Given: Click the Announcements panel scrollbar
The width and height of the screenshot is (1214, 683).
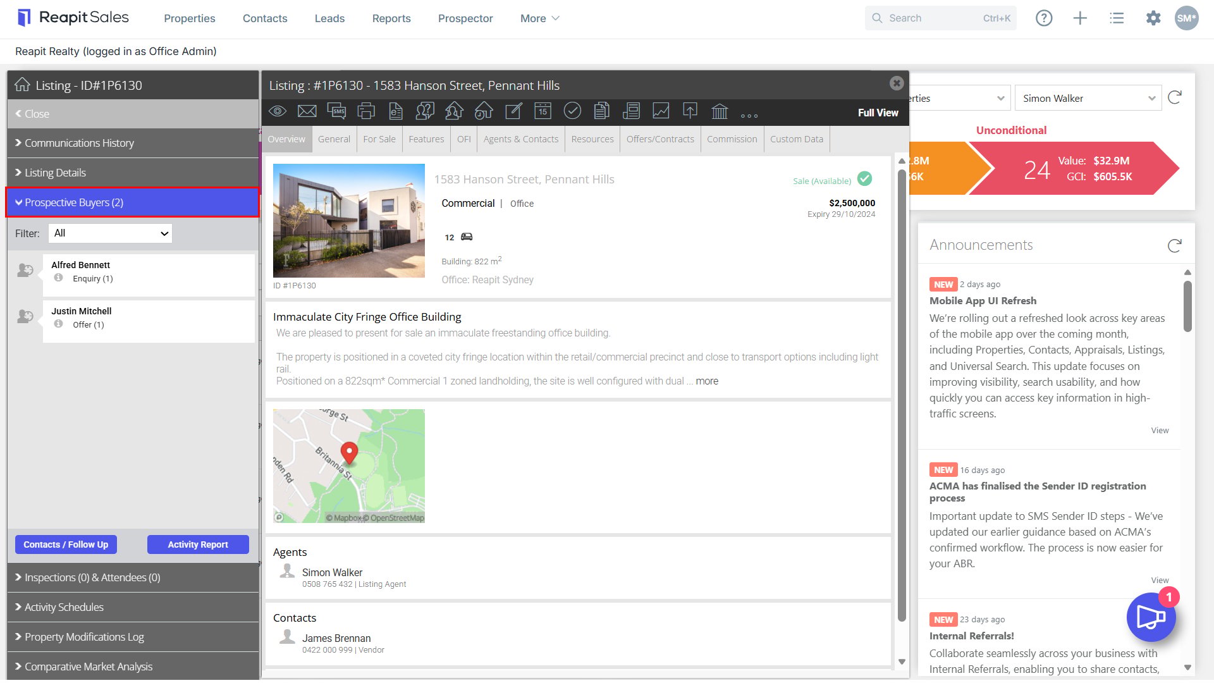Looking at the screenshot, I should point(1187,307).
